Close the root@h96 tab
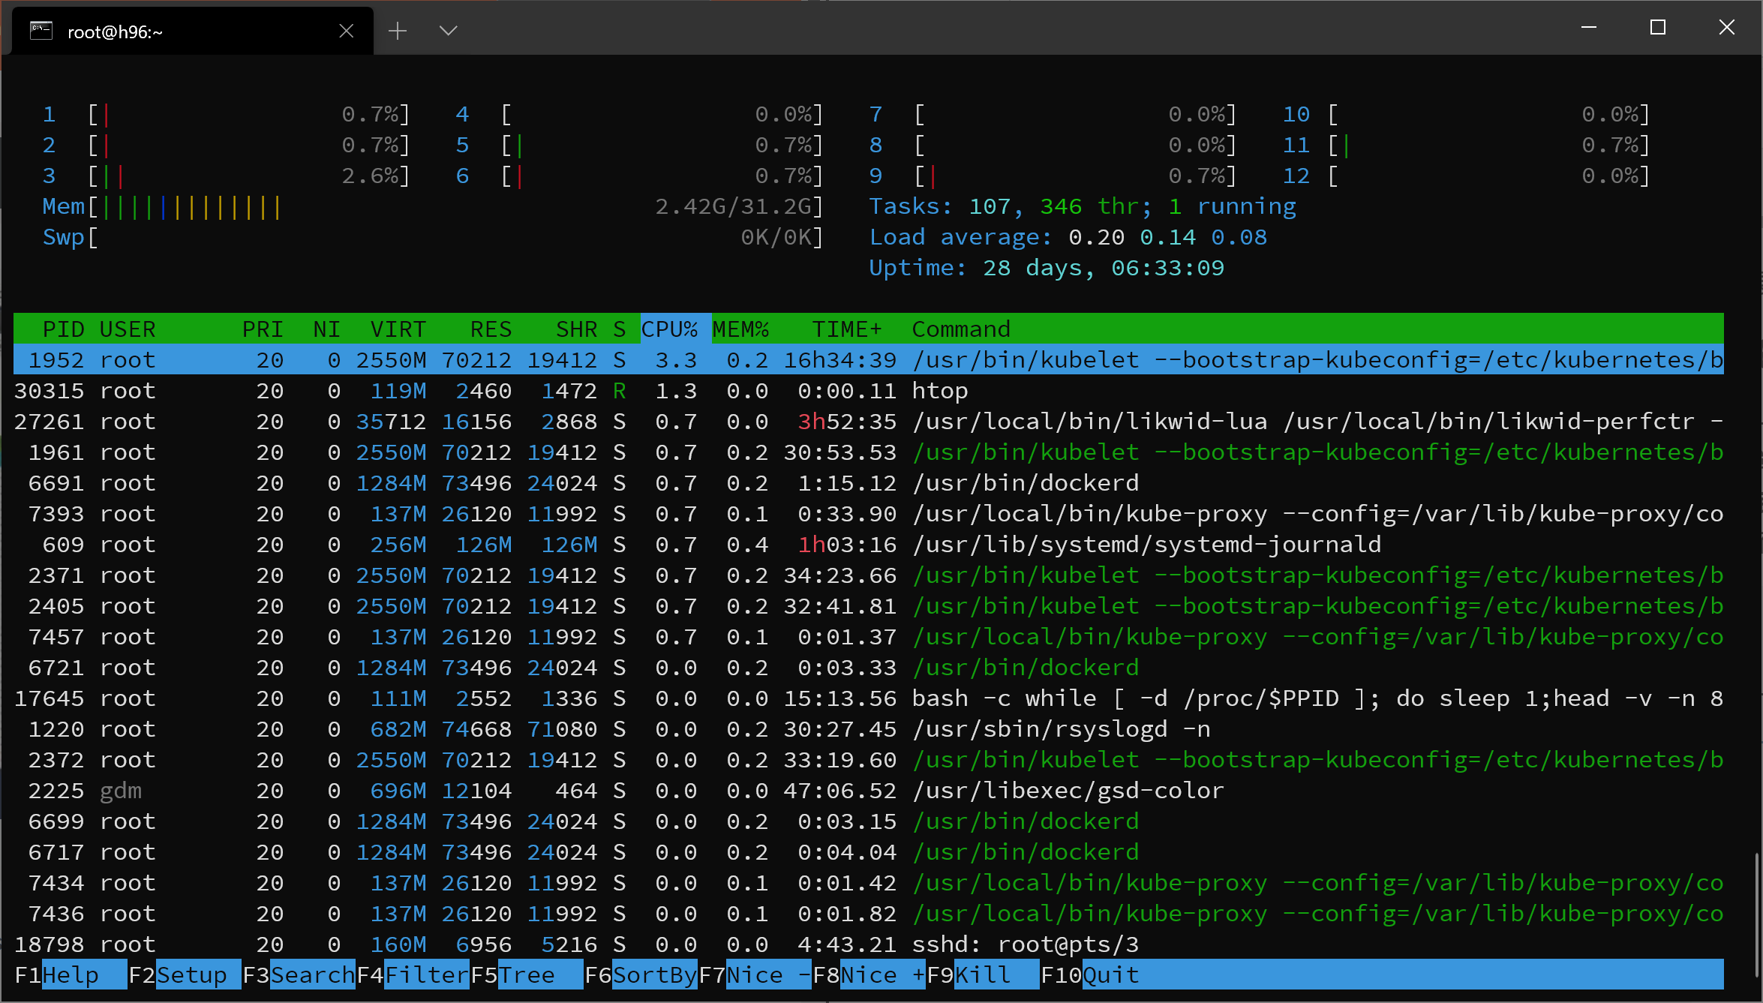Image resolution: width=1763 pixels, height=1003 pixels. coord(346,31)
